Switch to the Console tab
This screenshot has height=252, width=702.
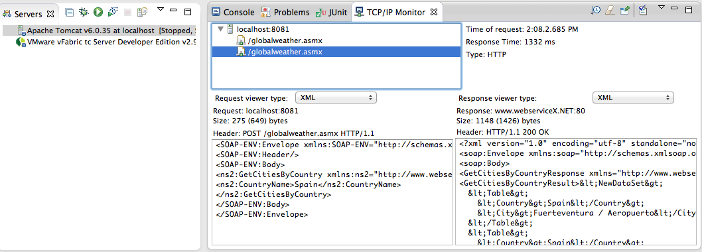pos(233,12)
